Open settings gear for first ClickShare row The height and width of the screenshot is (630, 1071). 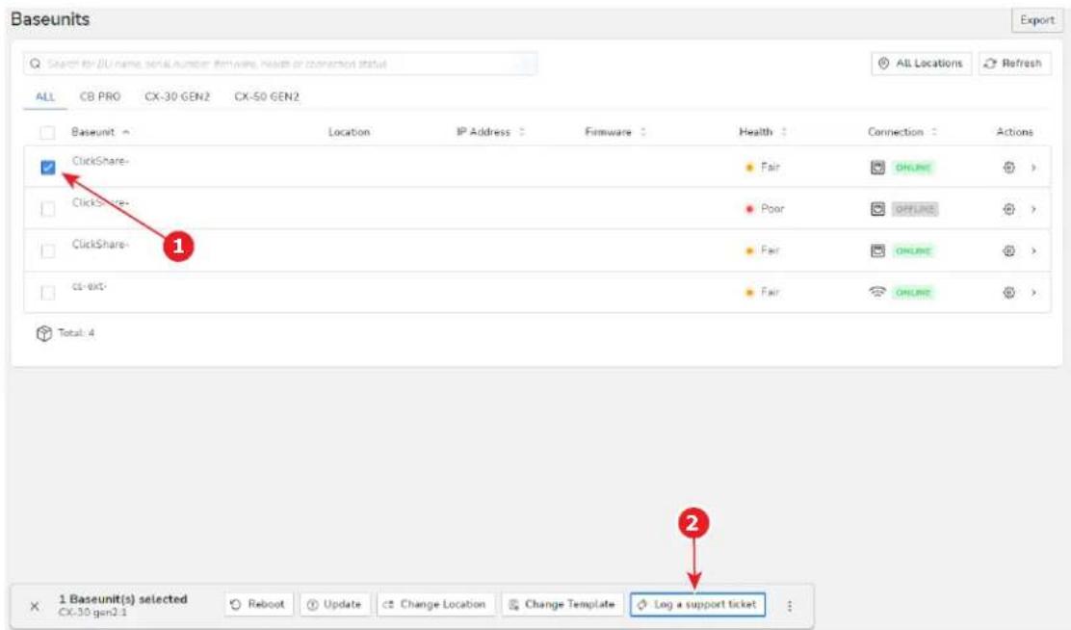coord(1008,168)
